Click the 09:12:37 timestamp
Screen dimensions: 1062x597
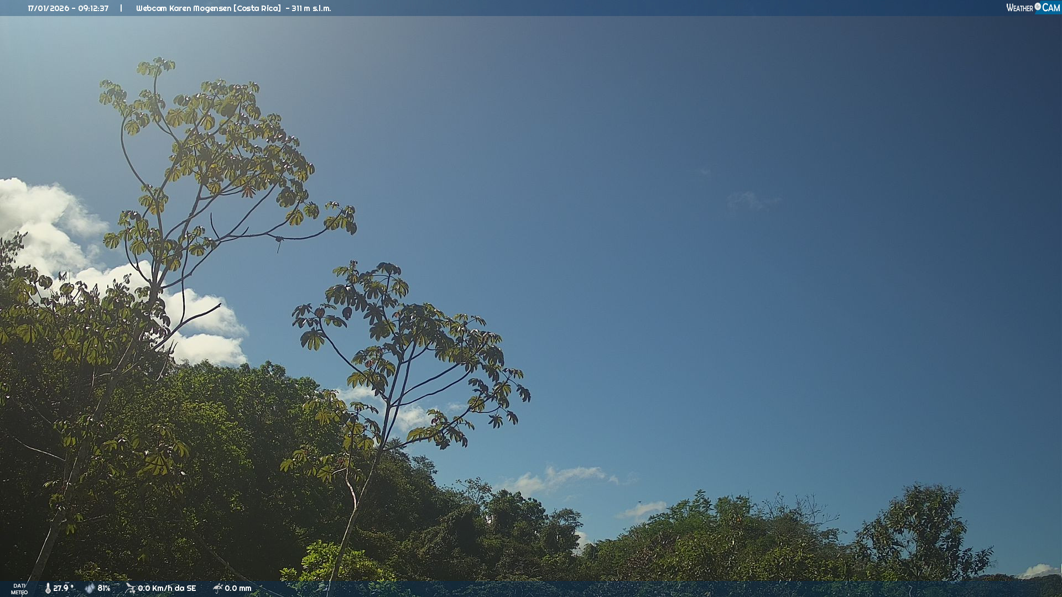pyautogui.click(x=93, y=8)
